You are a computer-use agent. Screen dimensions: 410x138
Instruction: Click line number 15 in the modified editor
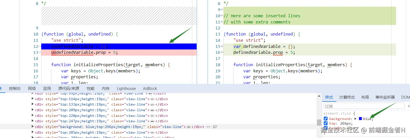218,46
